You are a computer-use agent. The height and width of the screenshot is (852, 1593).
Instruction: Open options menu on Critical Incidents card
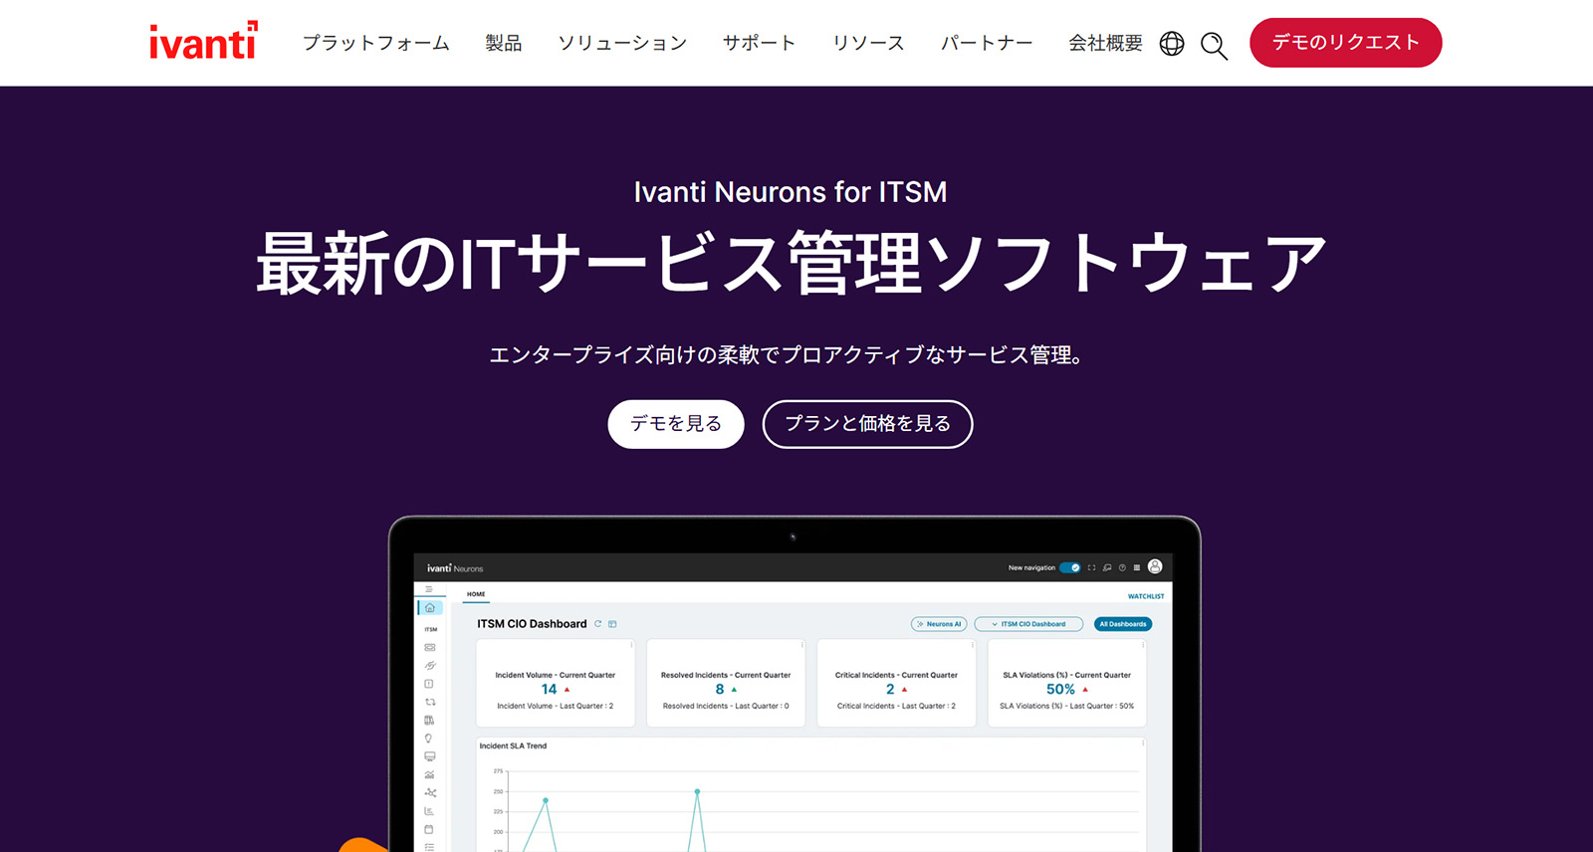(973, 645)
